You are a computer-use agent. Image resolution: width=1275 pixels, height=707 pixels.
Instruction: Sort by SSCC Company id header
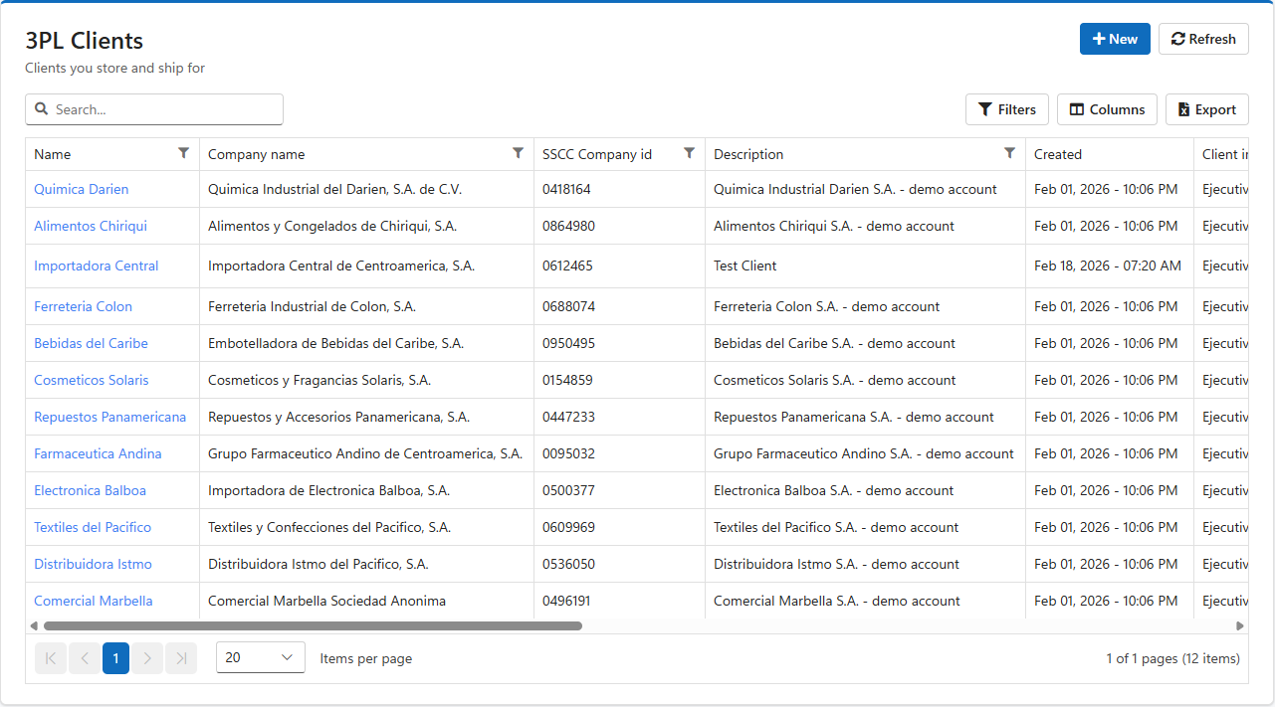(597, 154)
